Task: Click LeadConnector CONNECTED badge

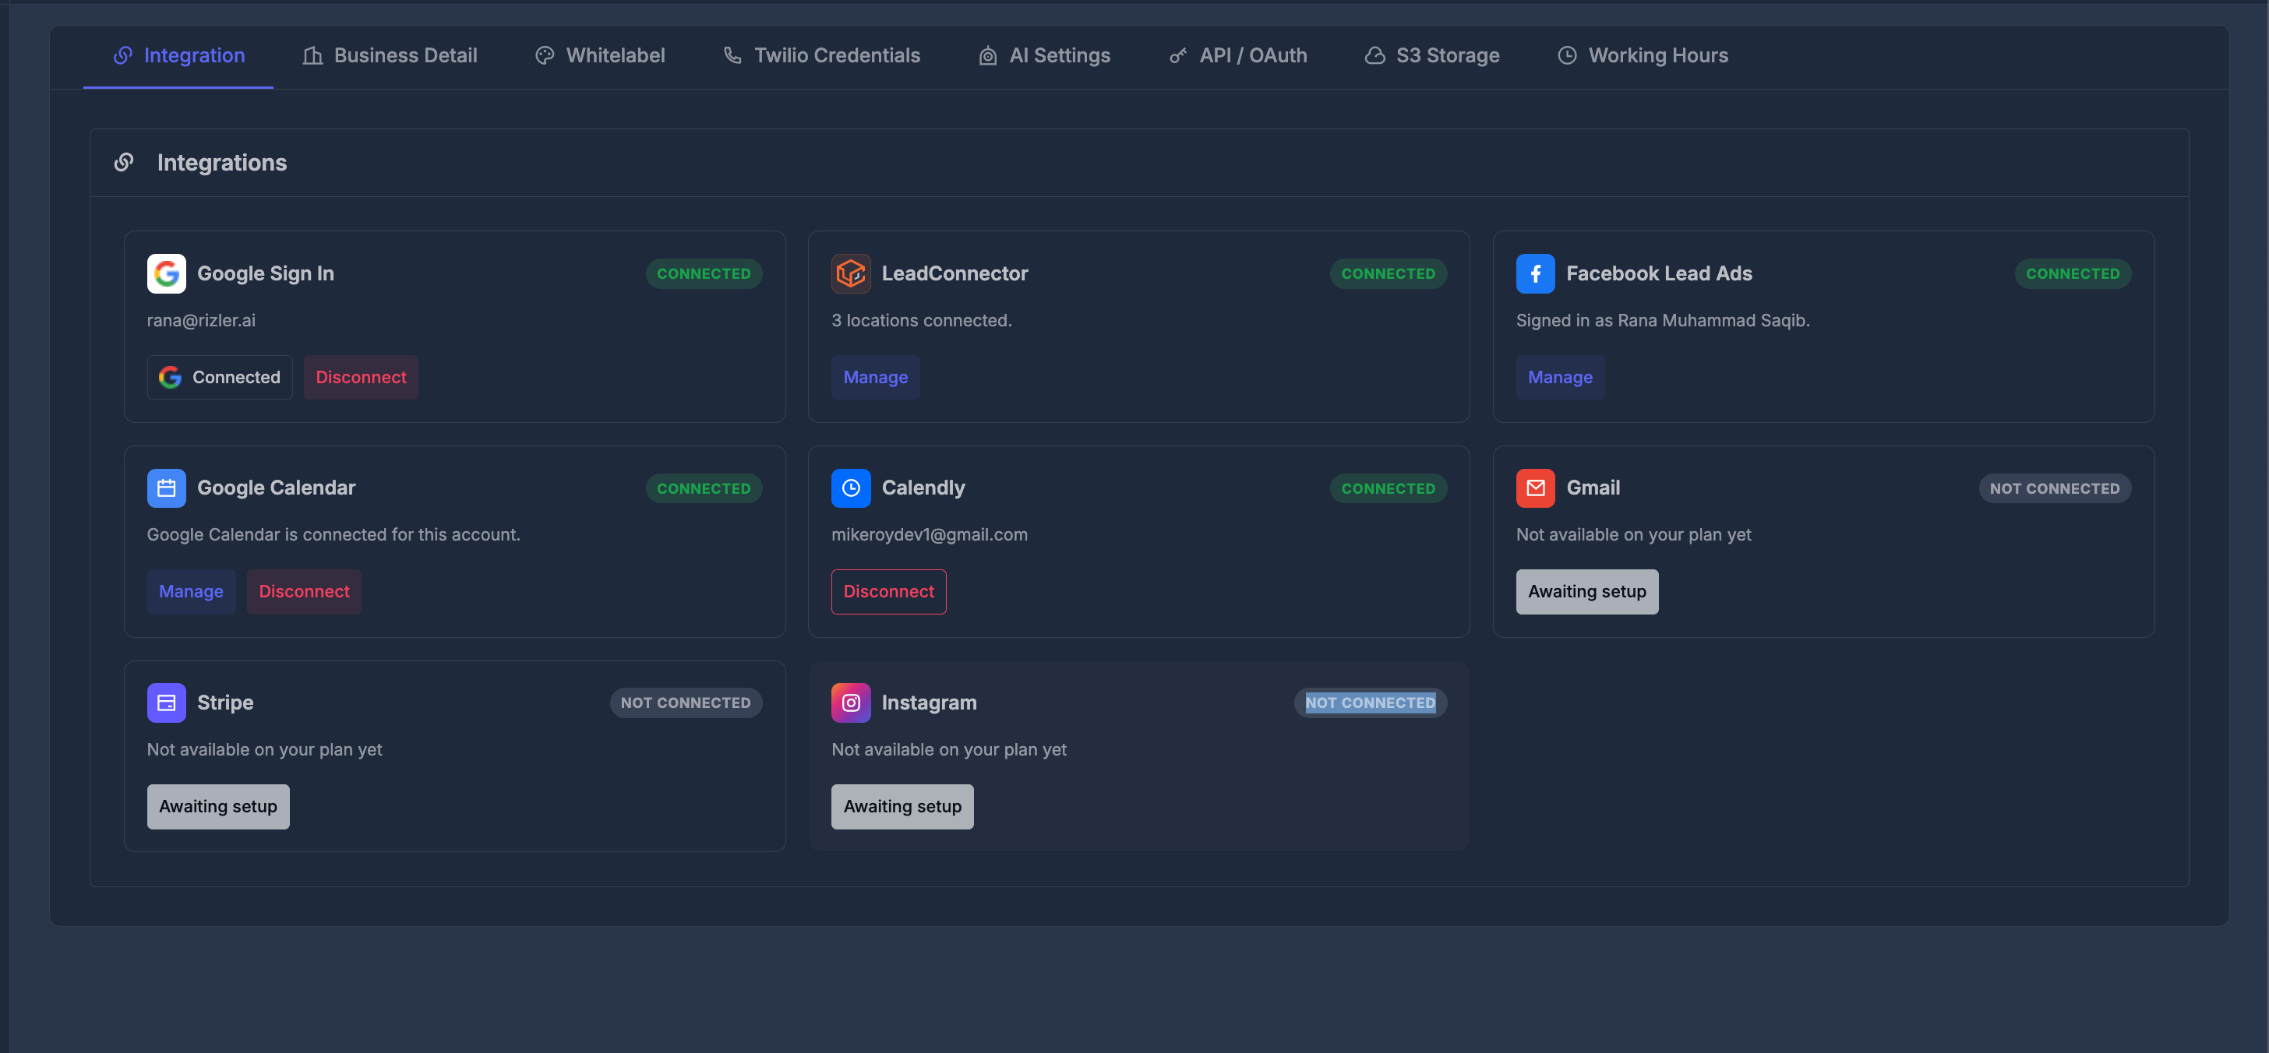Action: [1389, 274]
